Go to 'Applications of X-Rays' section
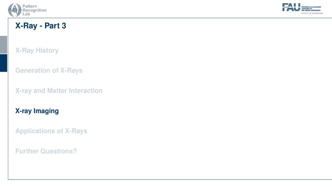The width and height of the screenshot is (332, 187). click(x=51, y=131)
